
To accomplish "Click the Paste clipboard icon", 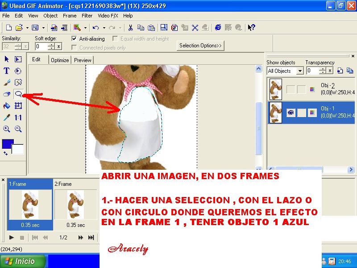I will click(151, 28).
